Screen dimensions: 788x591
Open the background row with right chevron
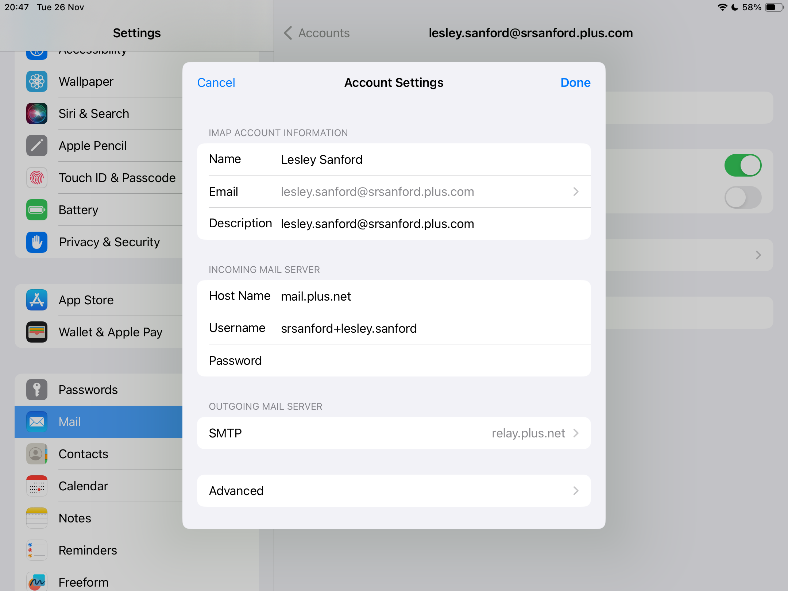click(x=689, y=255)
